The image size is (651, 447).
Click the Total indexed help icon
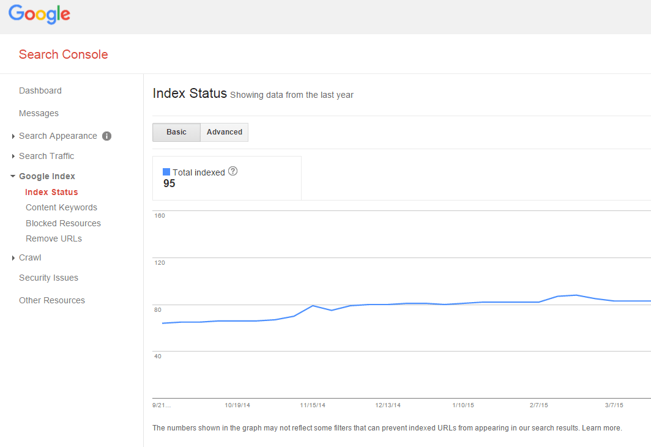(x=233, y=171)
